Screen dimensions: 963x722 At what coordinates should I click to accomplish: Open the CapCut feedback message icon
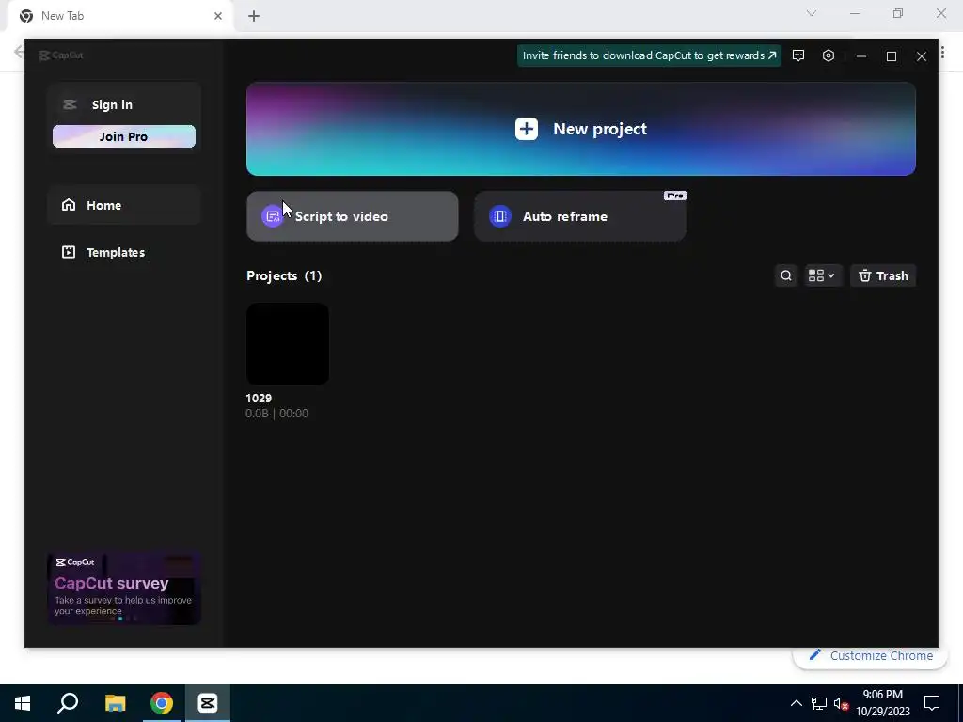798,55
